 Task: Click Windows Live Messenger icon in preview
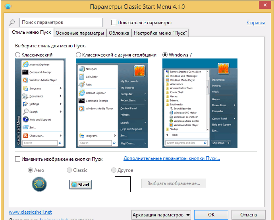tap(168, 76)
